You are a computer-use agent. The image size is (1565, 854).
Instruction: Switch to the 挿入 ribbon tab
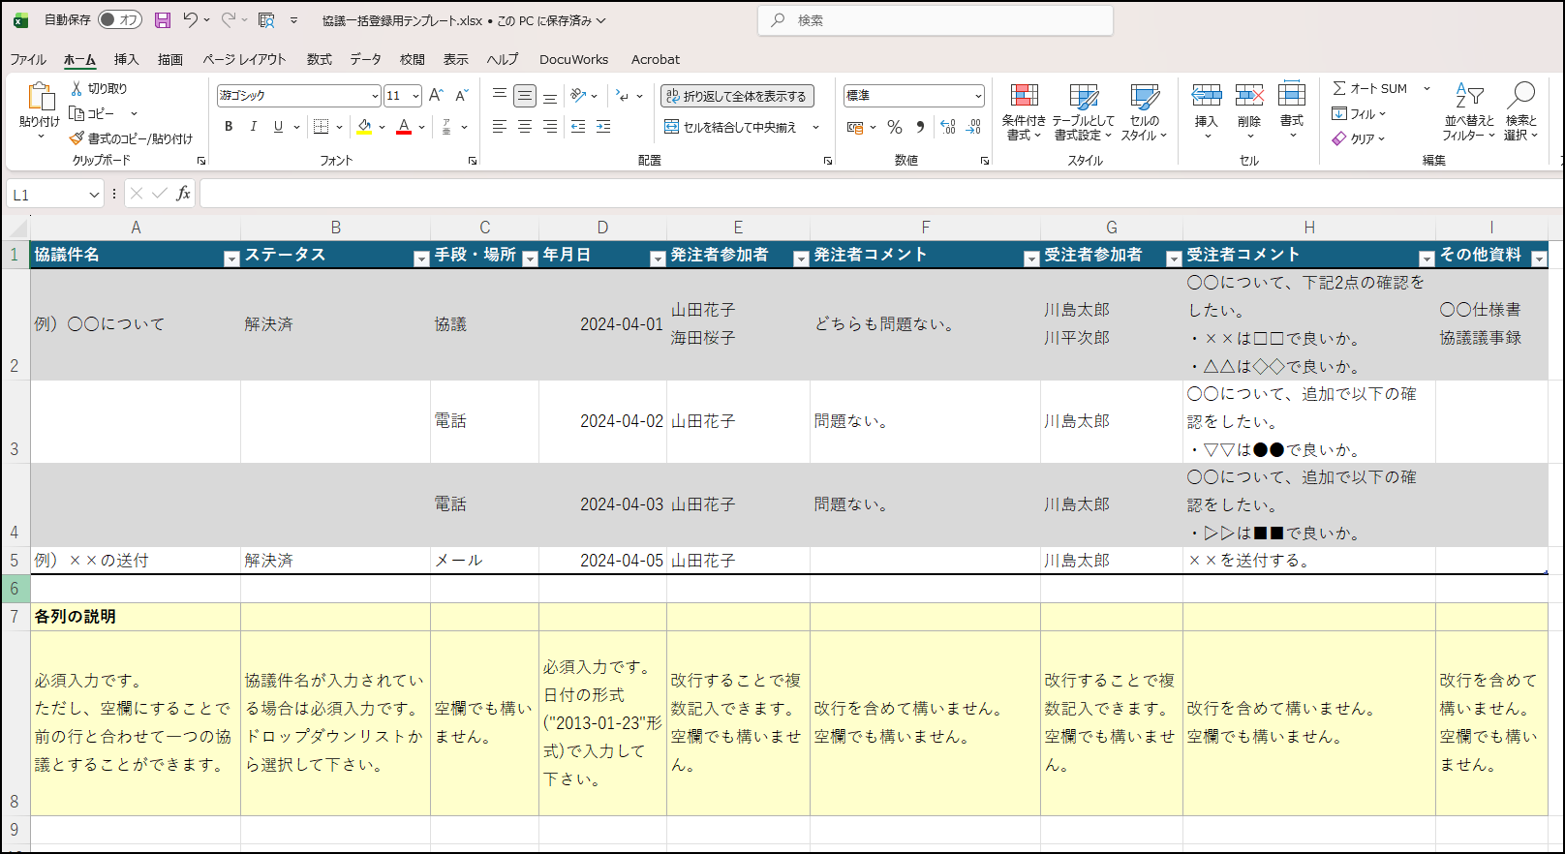(x=126, y=59)
